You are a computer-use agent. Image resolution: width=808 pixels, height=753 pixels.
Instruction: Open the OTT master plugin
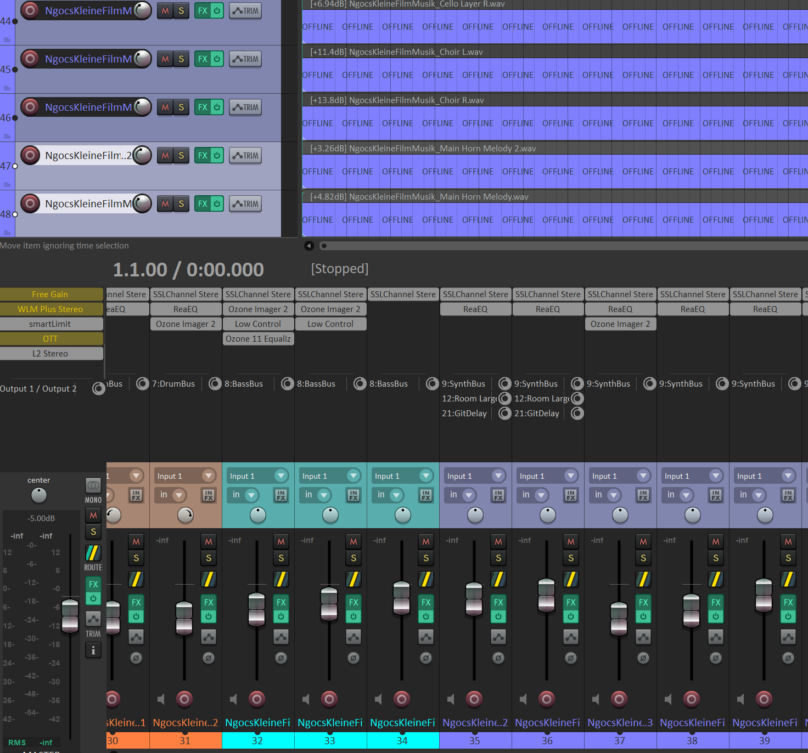(51, 339)
